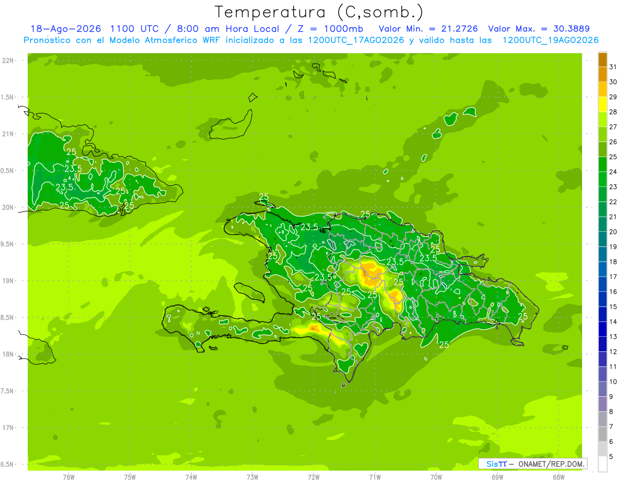Click the '68W' longitude axis label

point(559,477)
